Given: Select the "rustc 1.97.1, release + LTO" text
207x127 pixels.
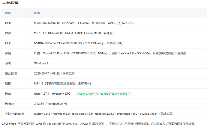Looking at the screenshot, I should (53, 94).
